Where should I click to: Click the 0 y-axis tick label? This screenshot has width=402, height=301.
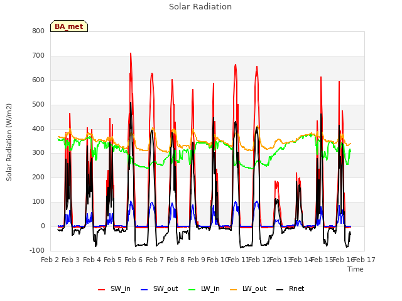point(43,226)
